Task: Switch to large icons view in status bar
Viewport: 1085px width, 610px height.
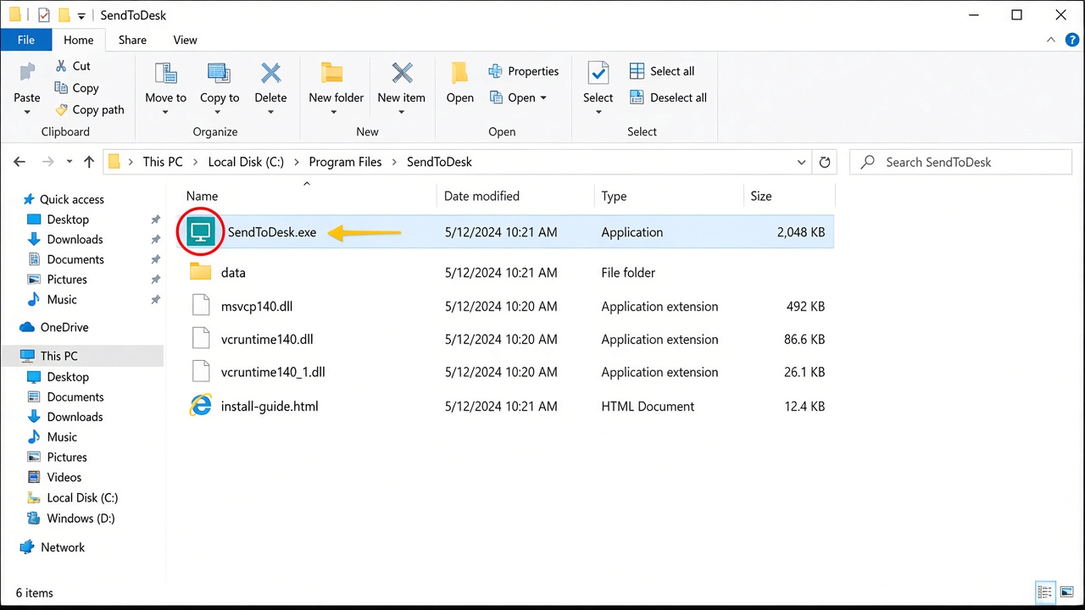Action: [x=1067, y=592]
